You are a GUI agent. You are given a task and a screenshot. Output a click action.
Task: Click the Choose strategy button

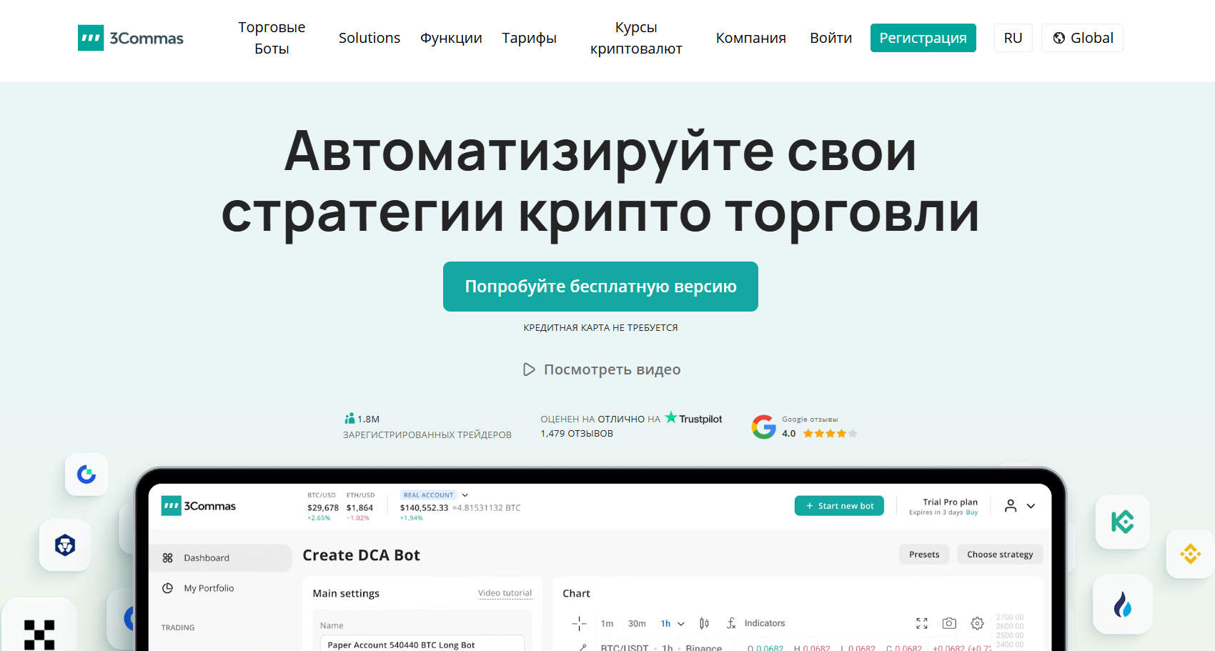tap(1000, 555)
